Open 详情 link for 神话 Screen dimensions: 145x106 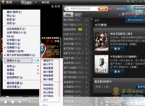click(133, 44)
